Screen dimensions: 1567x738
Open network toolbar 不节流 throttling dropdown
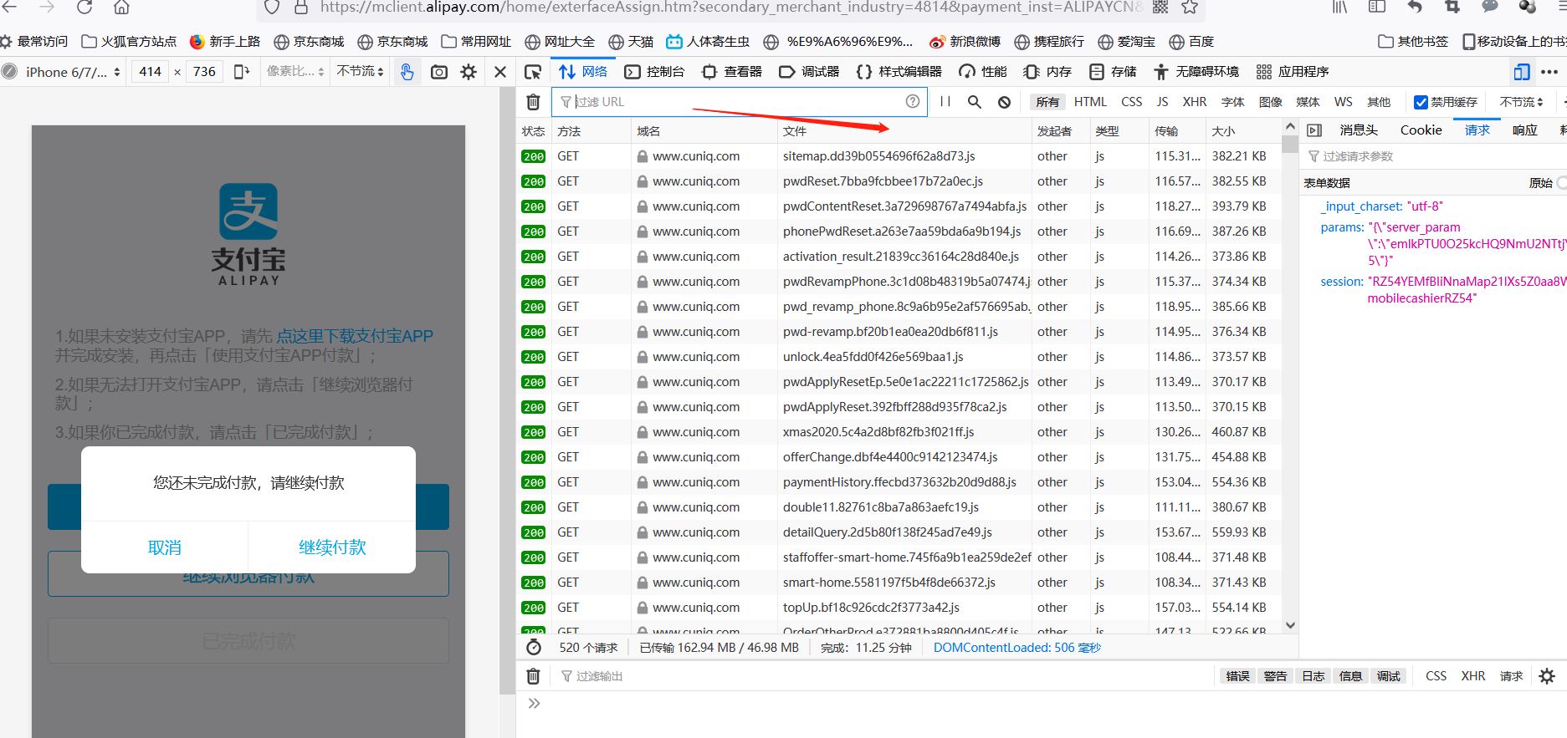[1521, 102]
